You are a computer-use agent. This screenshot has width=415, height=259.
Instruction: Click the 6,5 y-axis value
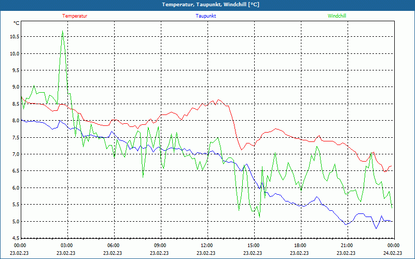point(16,171)
